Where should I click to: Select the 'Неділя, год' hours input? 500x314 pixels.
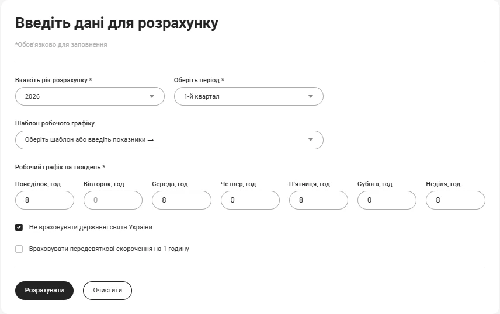tap(456, 200)
